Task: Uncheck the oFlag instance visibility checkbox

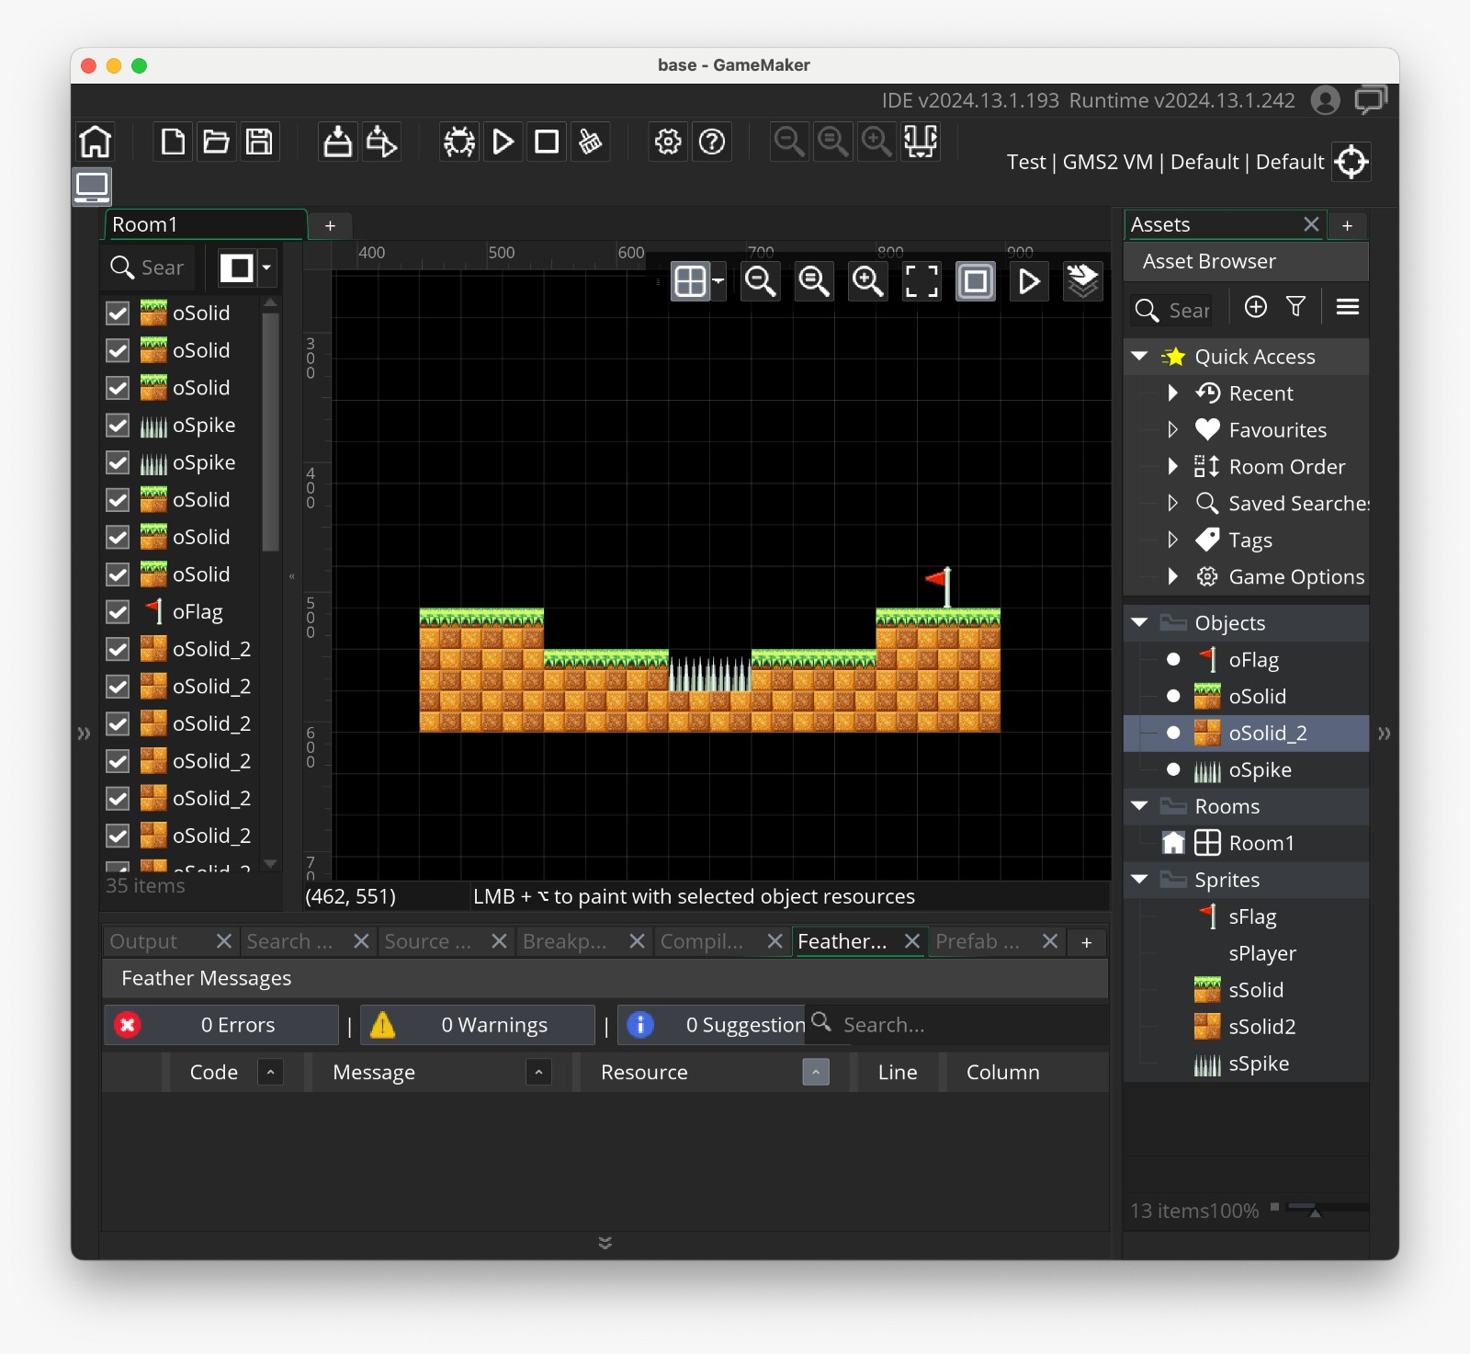Action: (118, 612)
